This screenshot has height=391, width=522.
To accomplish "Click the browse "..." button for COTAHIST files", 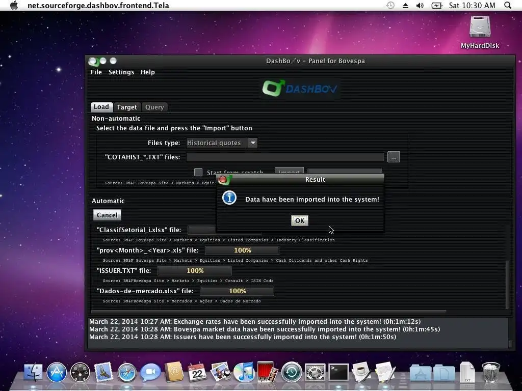I will tap(394, 157).
